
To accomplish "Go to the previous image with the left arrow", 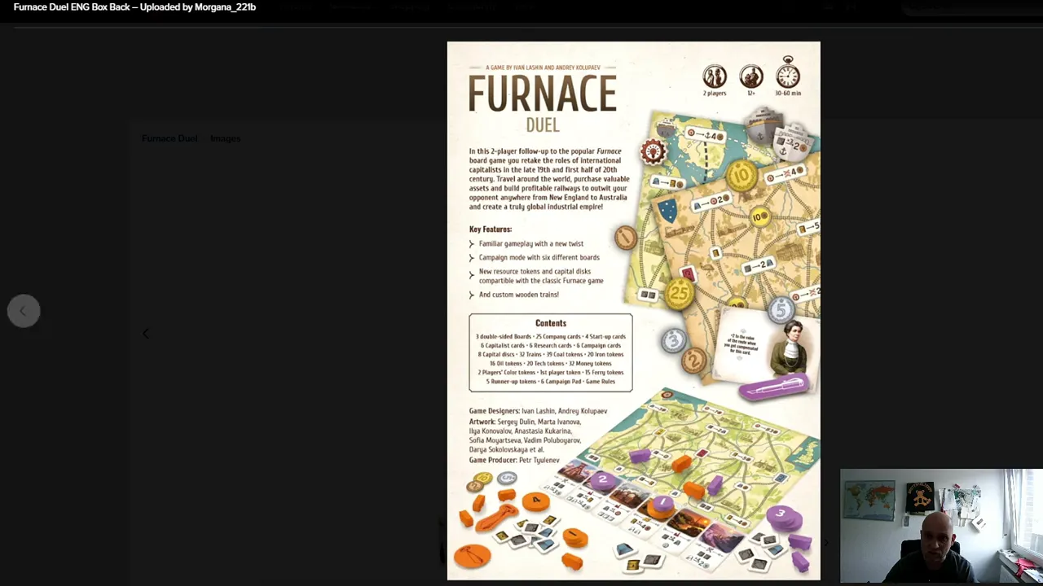I will tap(24, 311).
